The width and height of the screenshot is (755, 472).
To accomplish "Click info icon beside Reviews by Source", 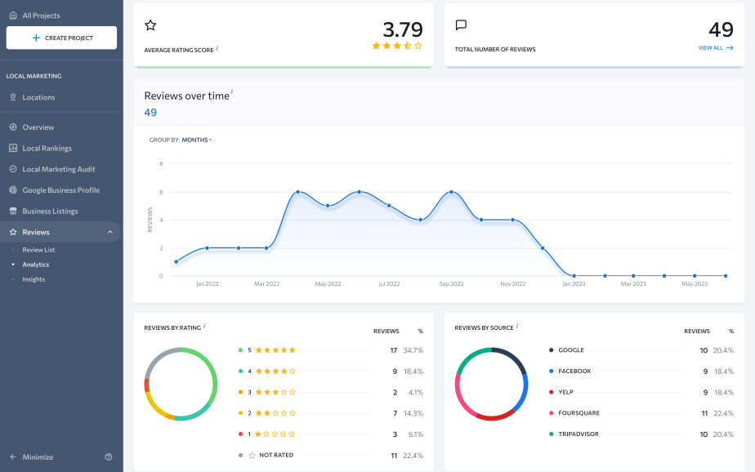I will (517, 326).
